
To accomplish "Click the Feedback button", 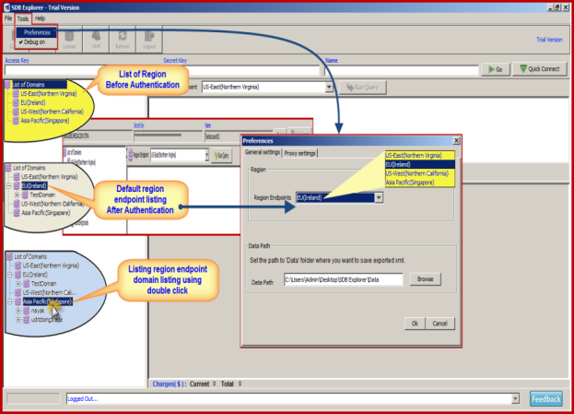I will click(546, 399).
